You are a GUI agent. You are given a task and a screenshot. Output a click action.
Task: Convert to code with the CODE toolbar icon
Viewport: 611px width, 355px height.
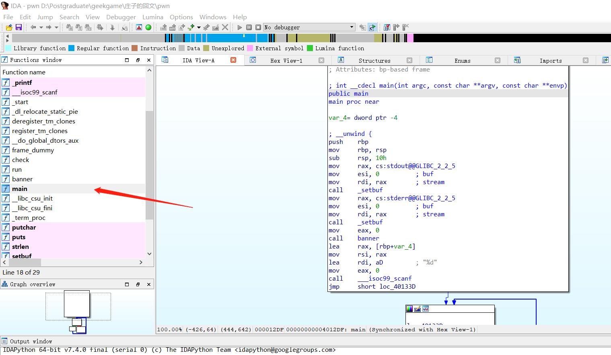tap(163, 27)
